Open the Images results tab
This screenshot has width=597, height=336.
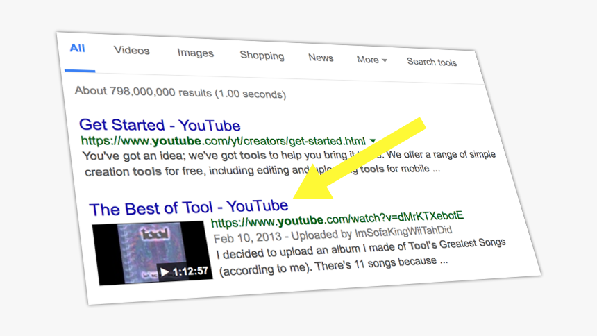pos(195,53)
